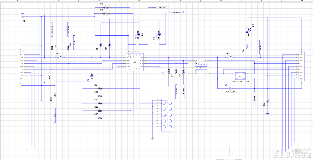Select the test point flag beside R4
Image resolution: width=313 pixels, height=160 pixels.
point(260,47)
